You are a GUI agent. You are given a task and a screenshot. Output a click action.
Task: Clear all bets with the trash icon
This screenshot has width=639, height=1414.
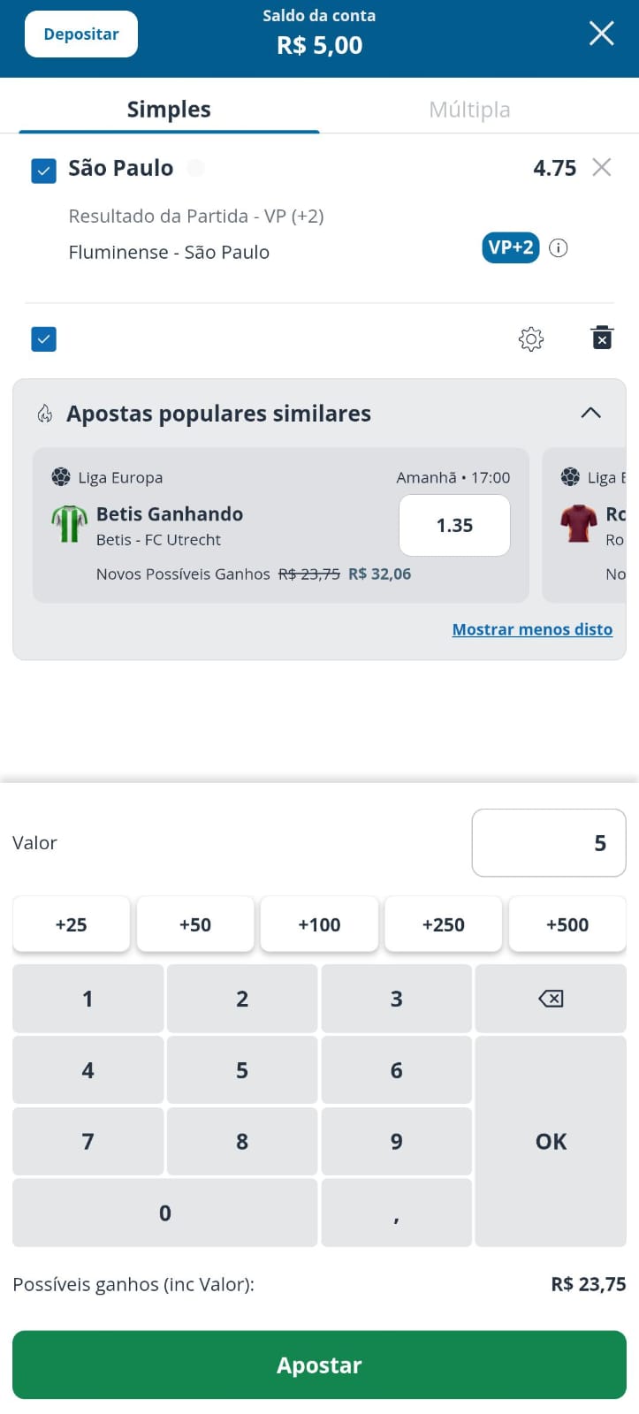[x=601, y=338]
